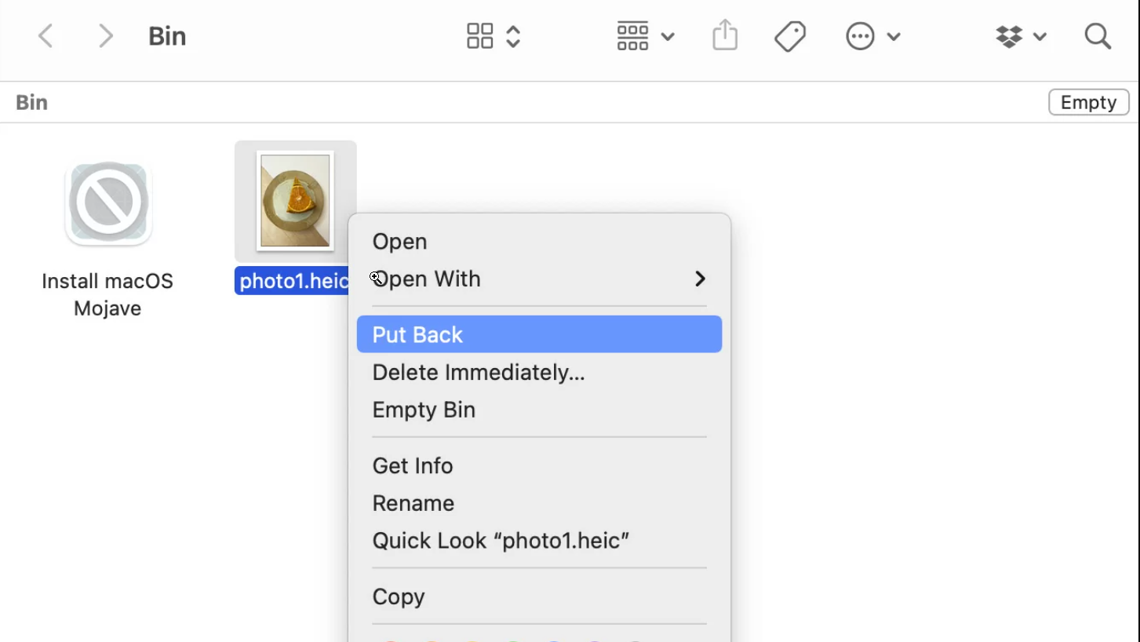Viewport: 1140px width, 642px height.
Task: Select the Install macOS Mojave app icon
Action: point(108,202)
